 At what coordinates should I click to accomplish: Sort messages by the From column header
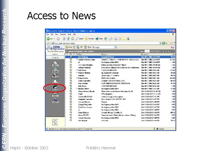coord(80,54)
